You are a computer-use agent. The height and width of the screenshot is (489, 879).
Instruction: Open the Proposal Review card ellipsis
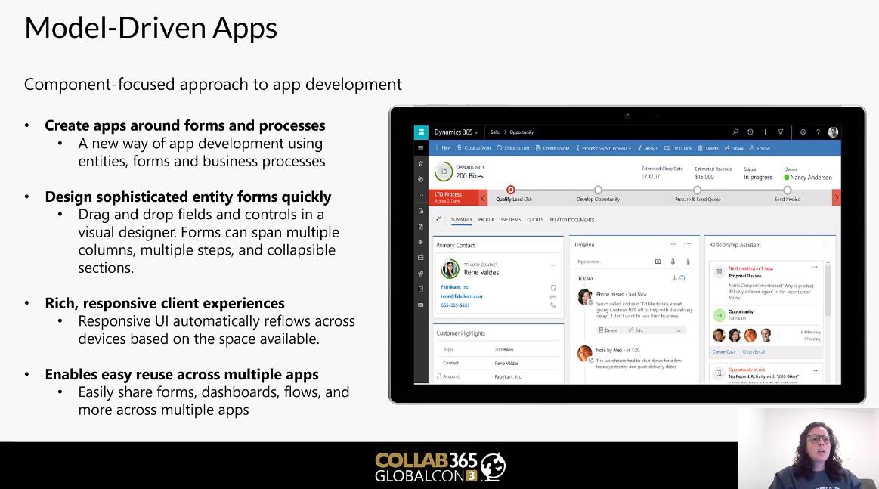(x=815, y=268)
